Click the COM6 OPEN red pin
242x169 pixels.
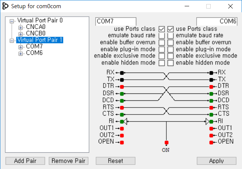(211, 142)
